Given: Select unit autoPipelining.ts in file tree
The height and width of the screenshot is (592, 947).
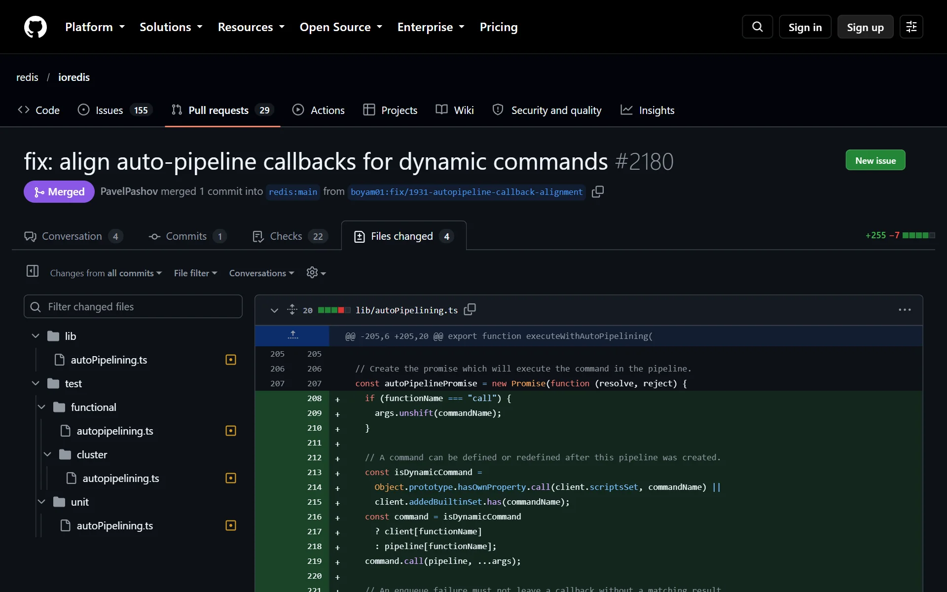Looking at the screenshot, I should tap(114, 525).
